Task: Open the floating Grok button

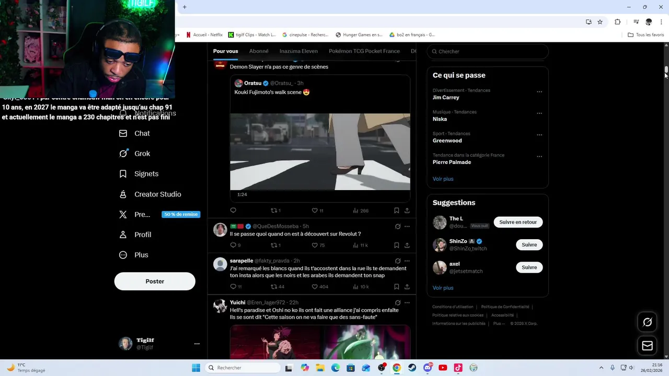Action: point(647,322)
